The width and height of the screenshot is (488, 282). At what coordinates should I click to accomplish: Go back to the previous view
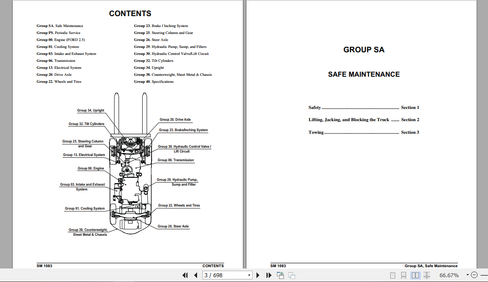(280, 275)
